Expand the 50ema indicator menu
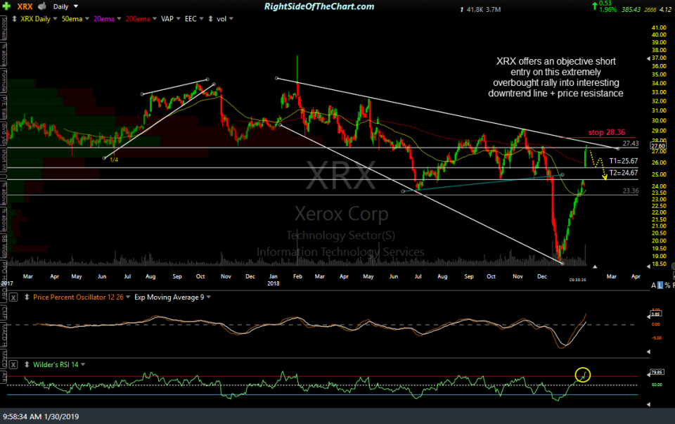The width and height of the screenshot is (675, 424). (x=84, y=18)
